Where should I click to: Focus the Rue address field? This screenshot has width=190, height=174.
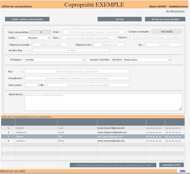(x=77, y=72)
